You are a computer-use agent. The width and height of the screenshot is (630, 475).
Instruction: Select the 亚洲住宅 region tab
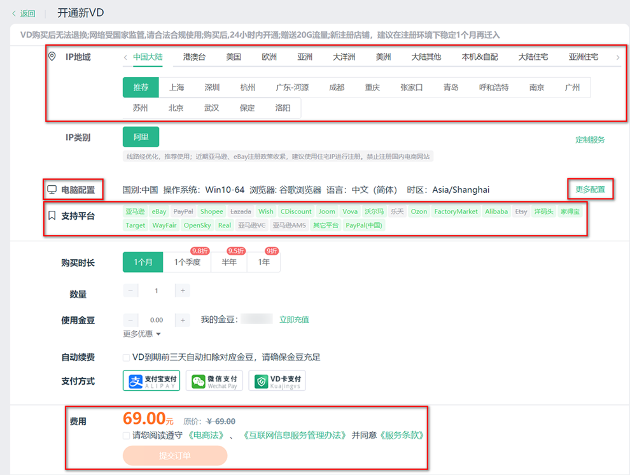click(584, 57)
